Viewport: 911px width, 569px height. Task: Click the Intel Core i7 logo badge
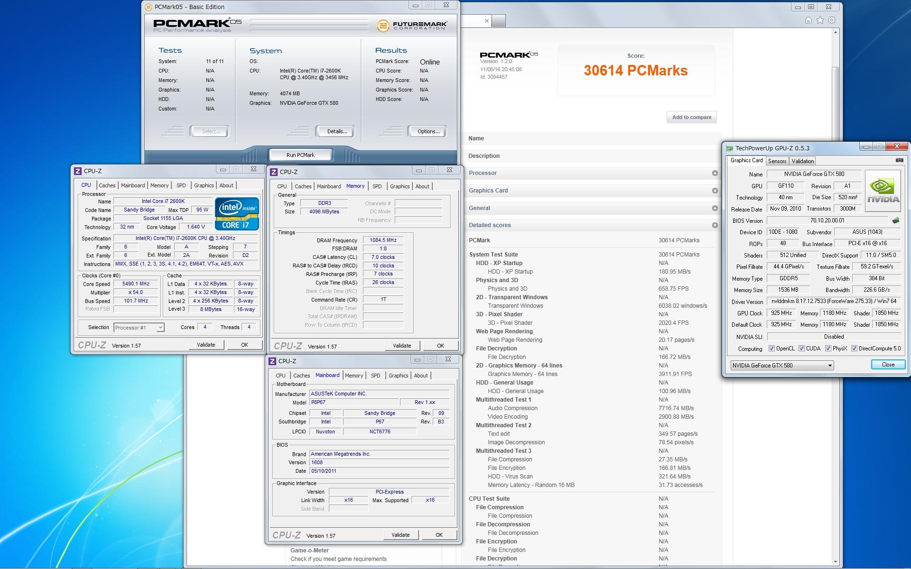coord(237,213)
